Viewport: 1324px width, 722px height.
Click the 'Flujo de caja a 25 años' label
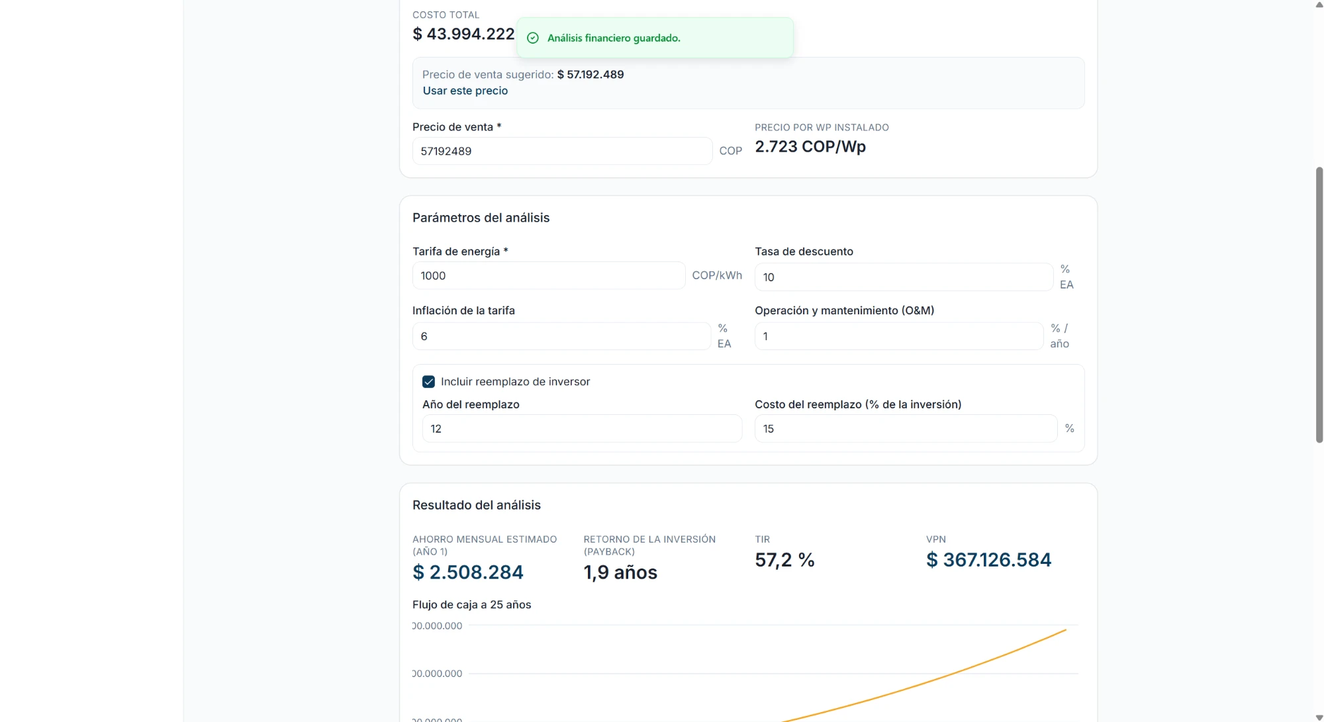[x=471, y=605]
